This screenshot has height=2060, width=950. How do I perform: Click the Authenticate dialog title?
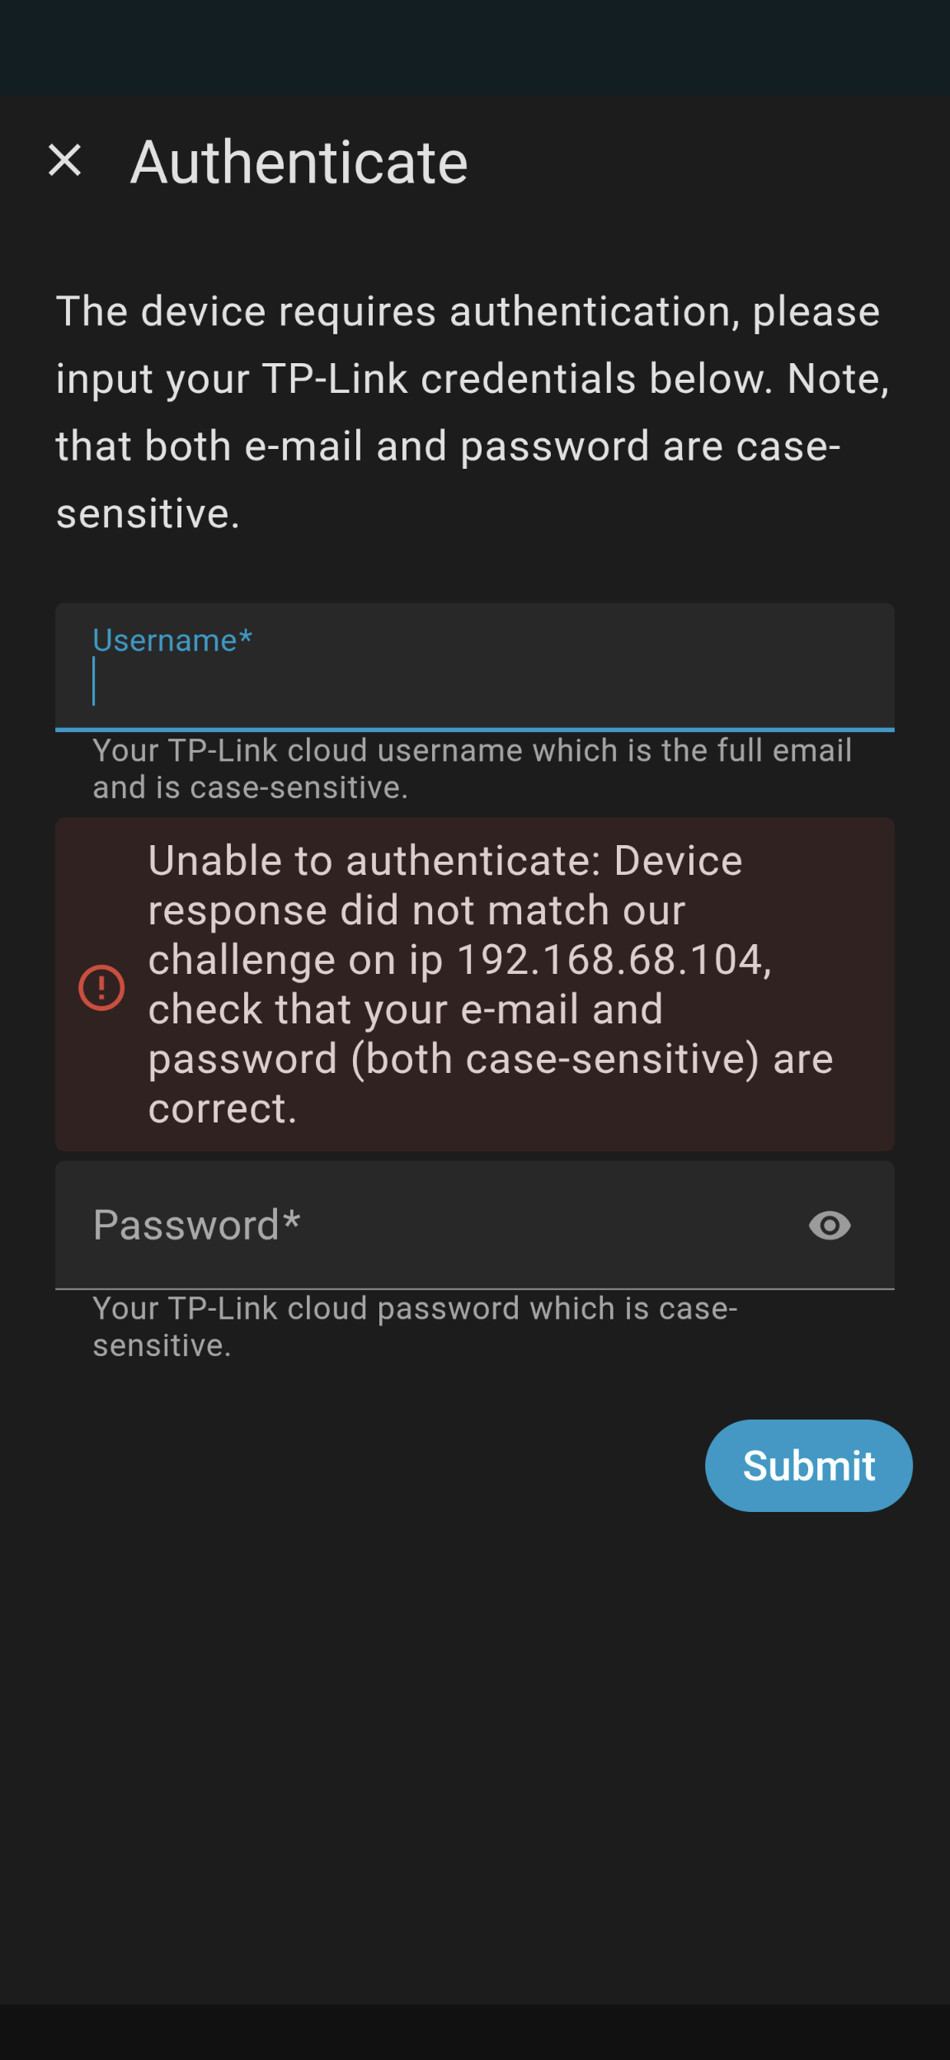[299, 162]
